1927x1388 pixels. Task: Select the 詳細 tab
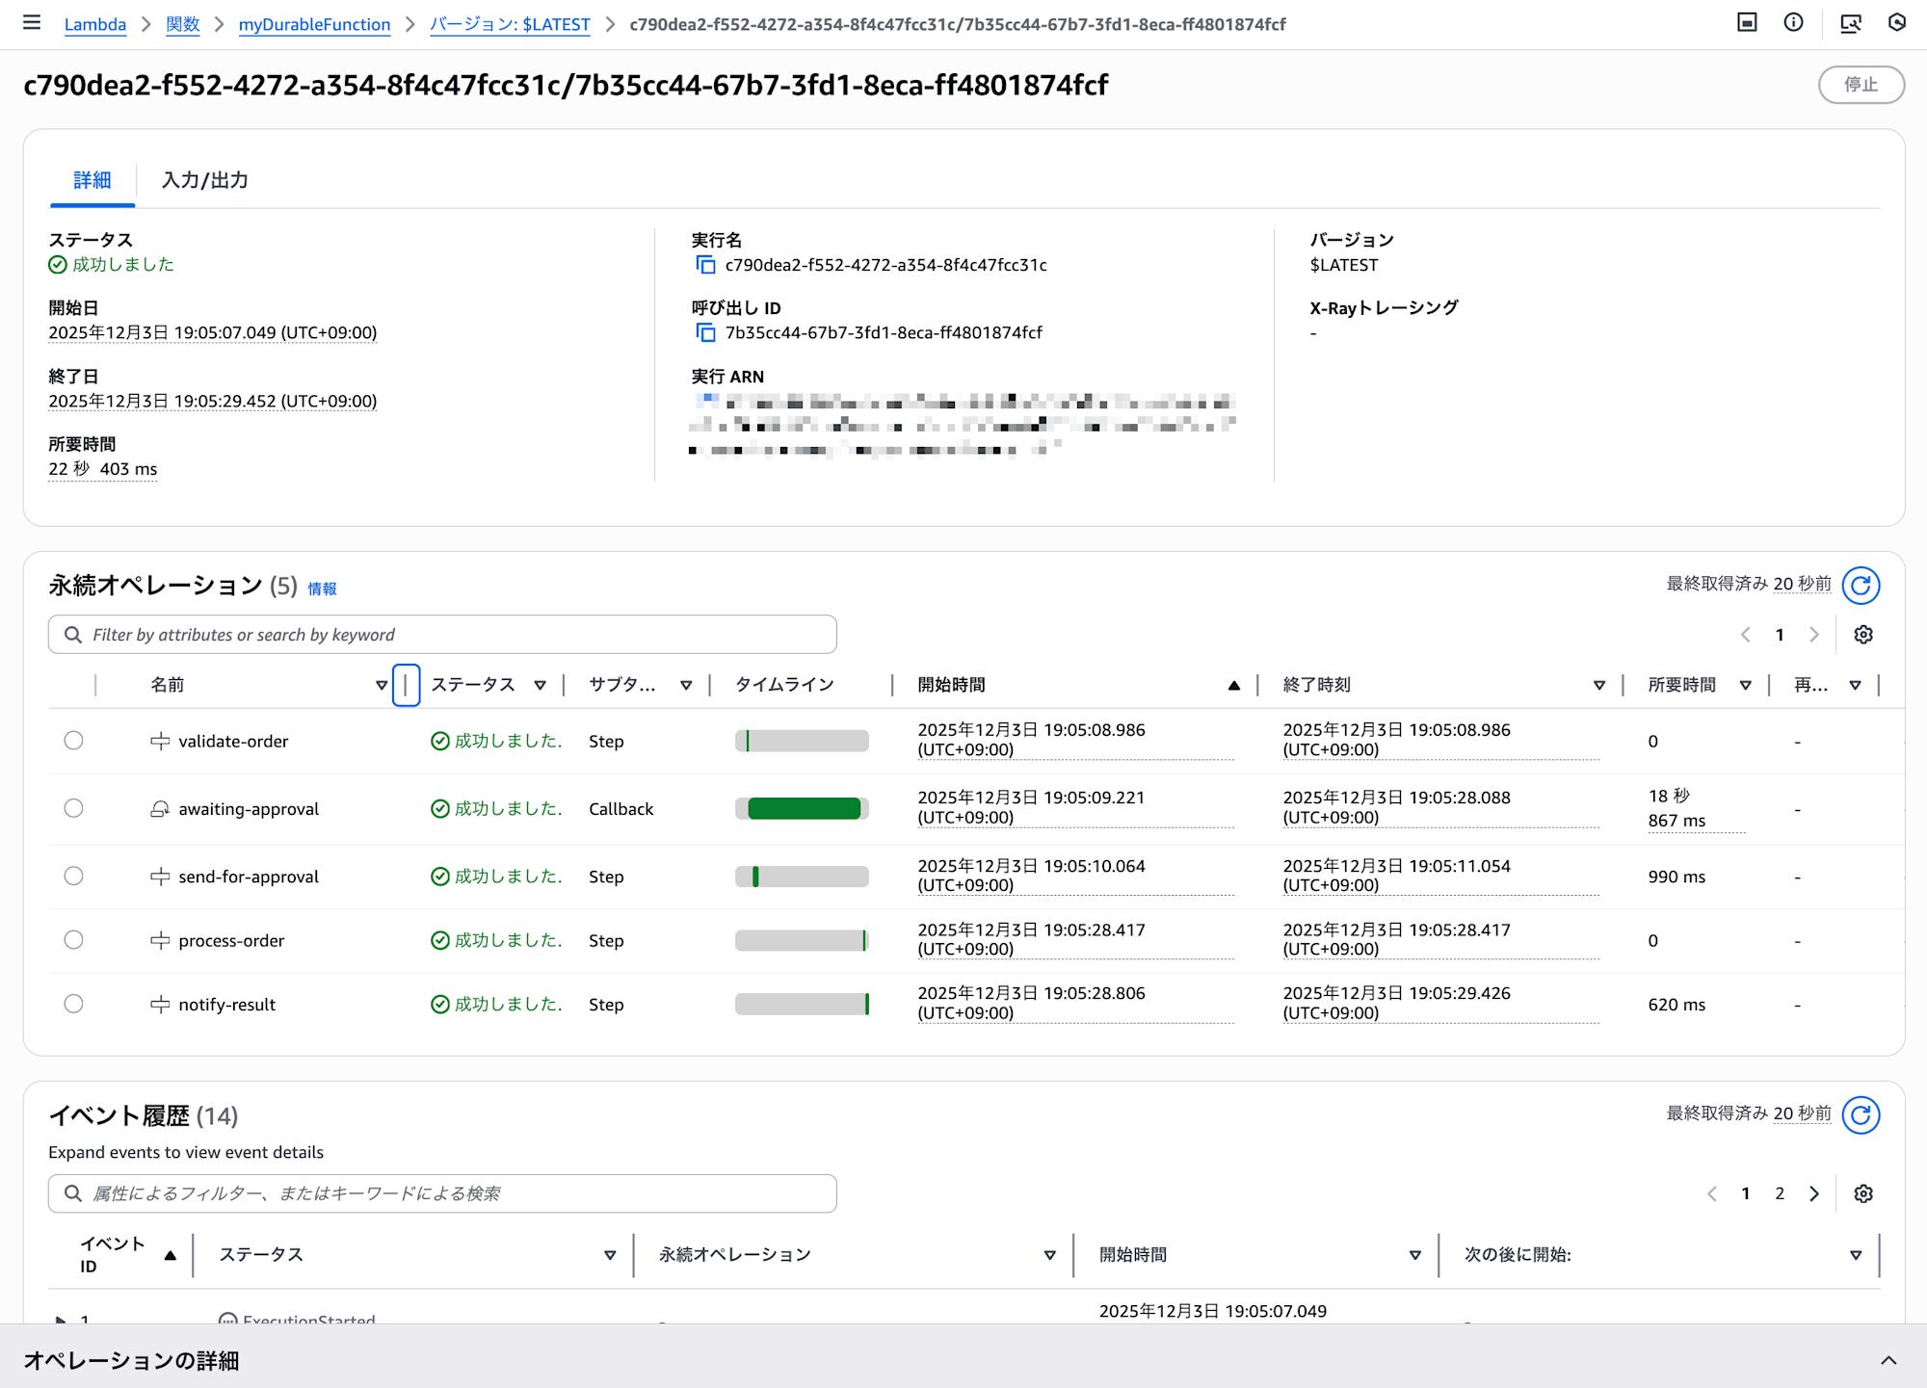[x=92, y=180]
